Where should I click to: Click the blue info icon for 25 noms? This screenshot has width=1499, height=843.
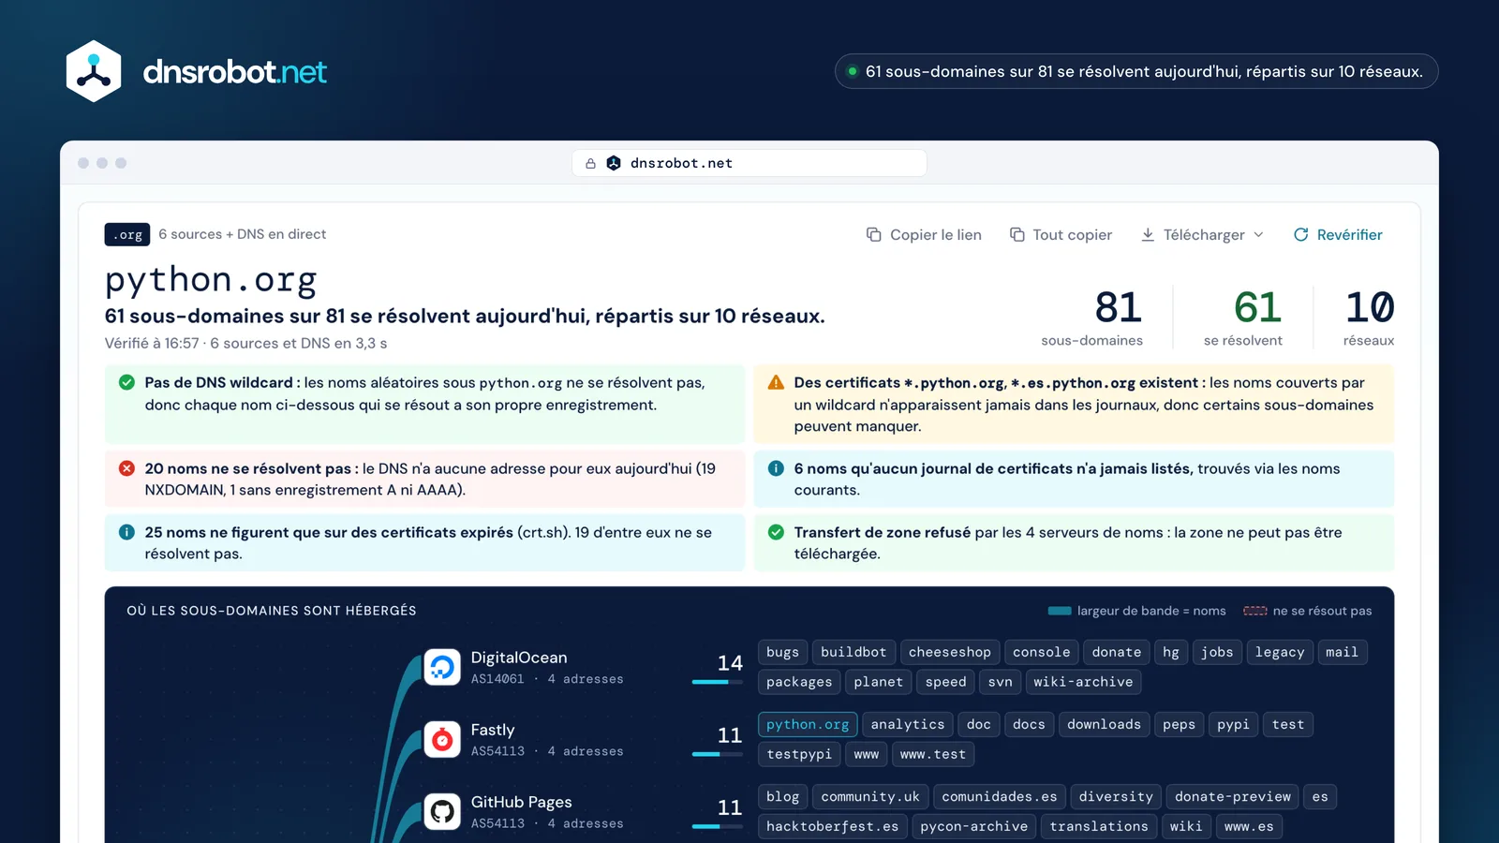(x=126, y=532)
